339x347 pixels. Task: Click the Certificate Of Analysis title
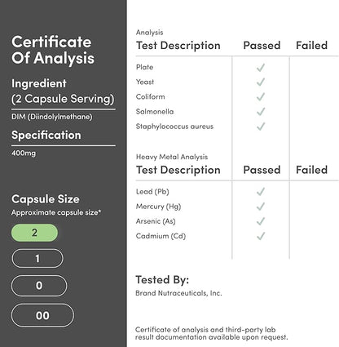pyautogui.click(x=53, y=50)
